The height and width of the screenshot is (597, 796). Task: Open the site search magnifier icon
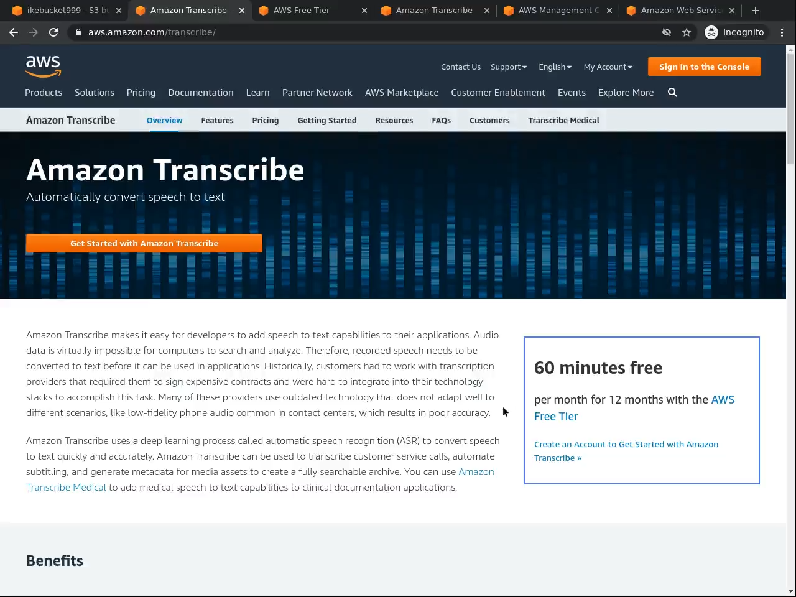[672, 92]
